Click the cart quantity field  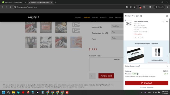[139, 37]
